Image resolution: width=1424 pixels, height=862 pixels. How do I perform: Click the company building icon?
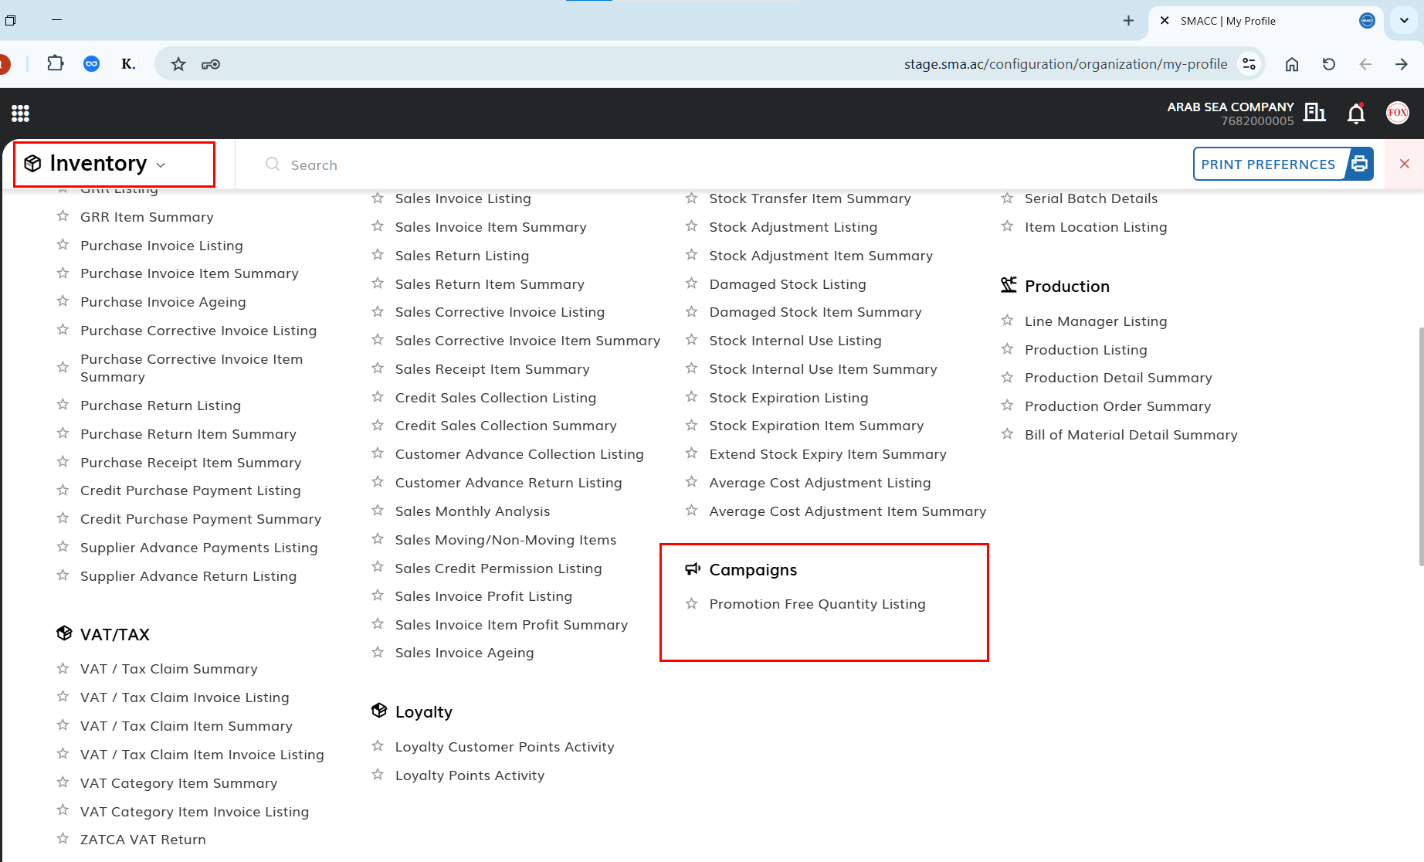tap(1314, 113)
